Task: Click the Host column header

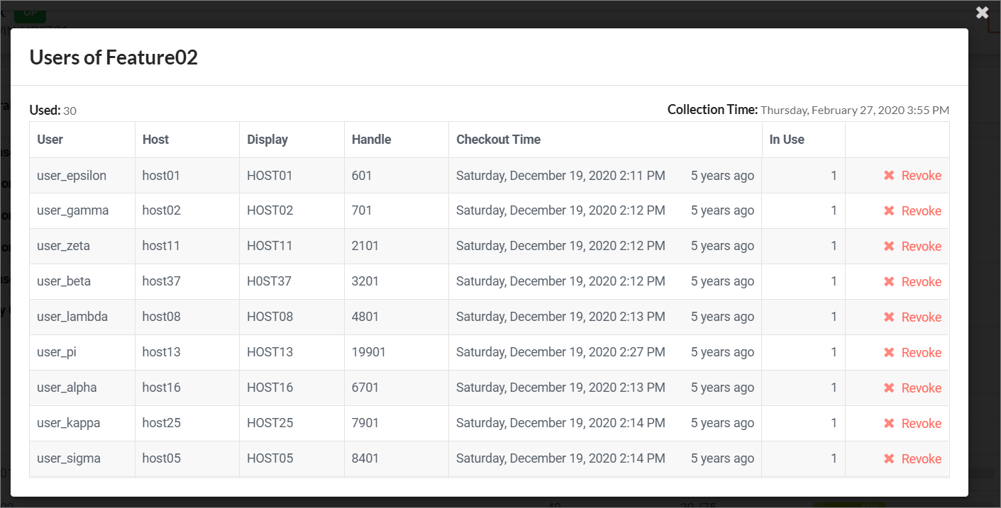Action: point(187,140)
